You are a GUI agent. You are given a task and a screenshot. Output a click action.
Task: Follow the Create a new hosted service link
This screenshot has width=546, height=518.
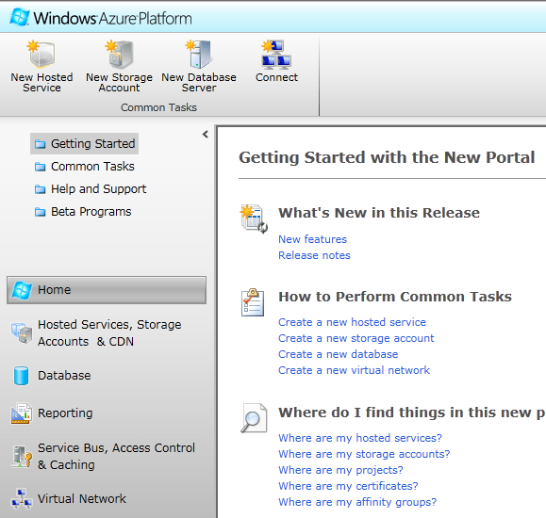tap(352, 322)
